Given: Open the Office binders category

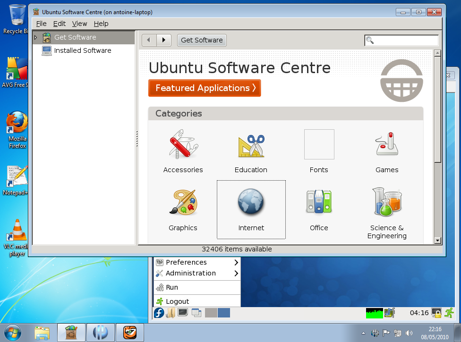Looking at the screenshot, I should (319, 201).
